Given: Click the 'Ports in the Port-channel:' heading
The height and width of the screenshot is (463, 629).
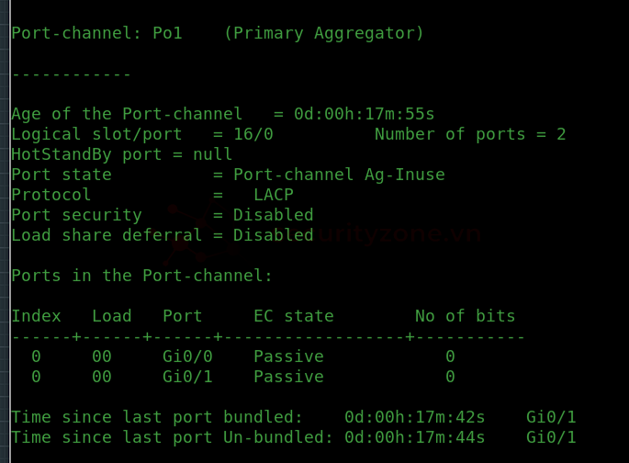Looking at the screenshot, I should click(141, 276).
